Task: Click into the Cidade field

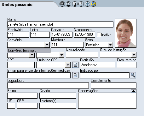Action: [58, 95]
